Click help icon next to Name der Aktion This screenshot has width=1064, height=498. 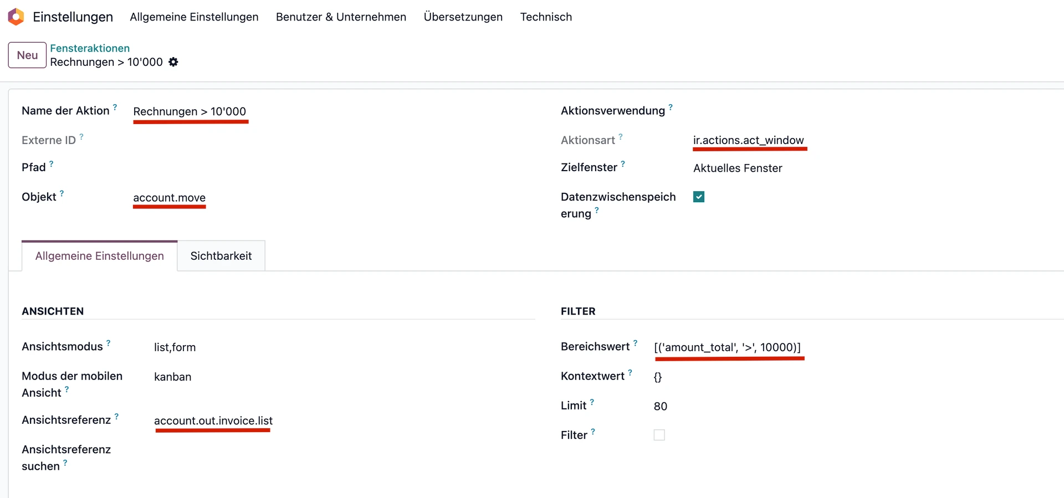click(x=115, y=107)
